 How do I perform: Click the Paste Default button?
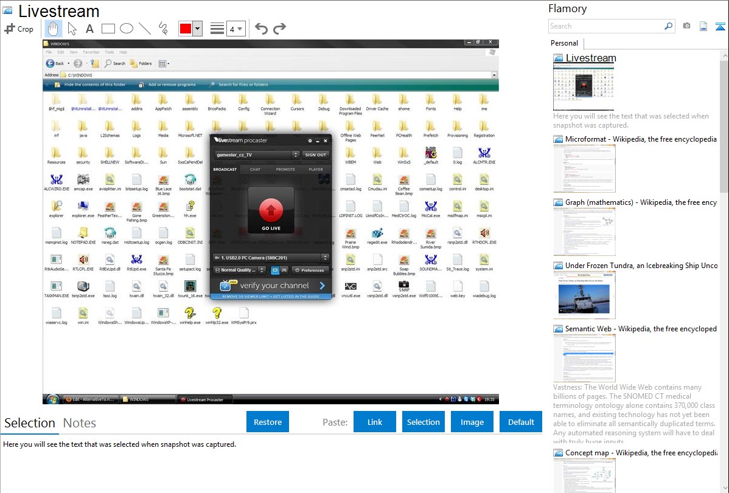coord(521,422)
